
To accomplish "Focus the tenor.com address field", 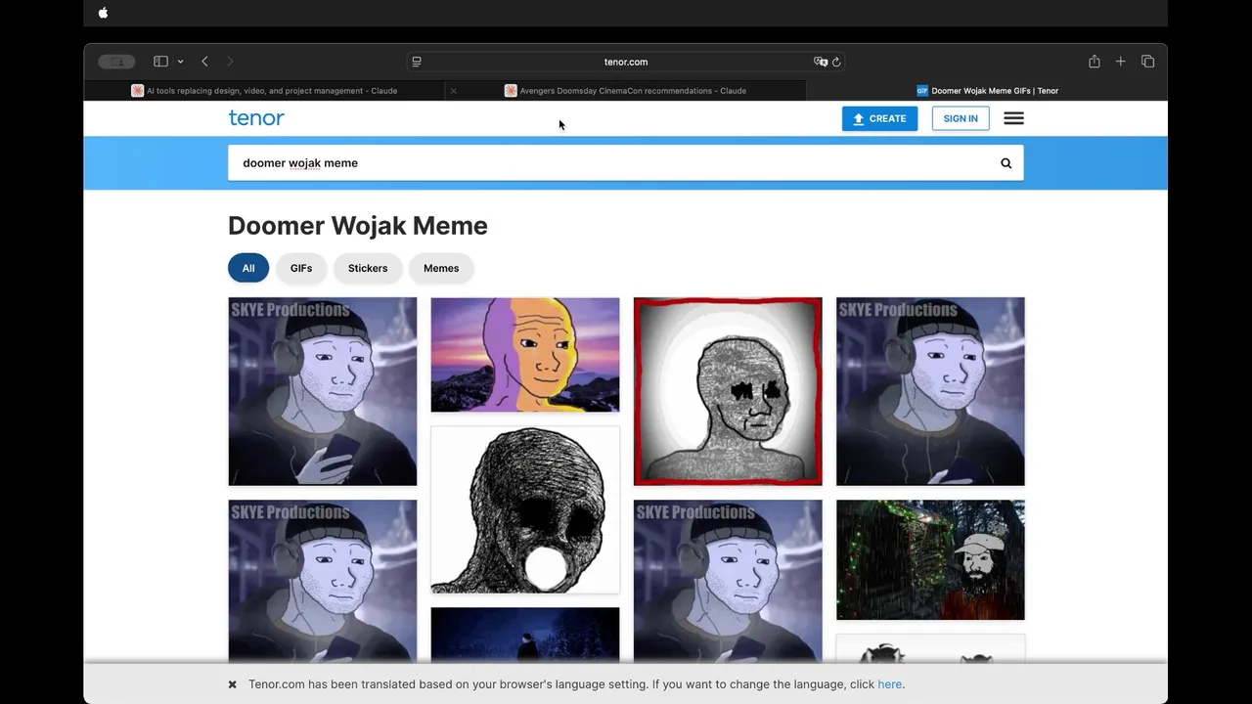I will tap(626, 62).
